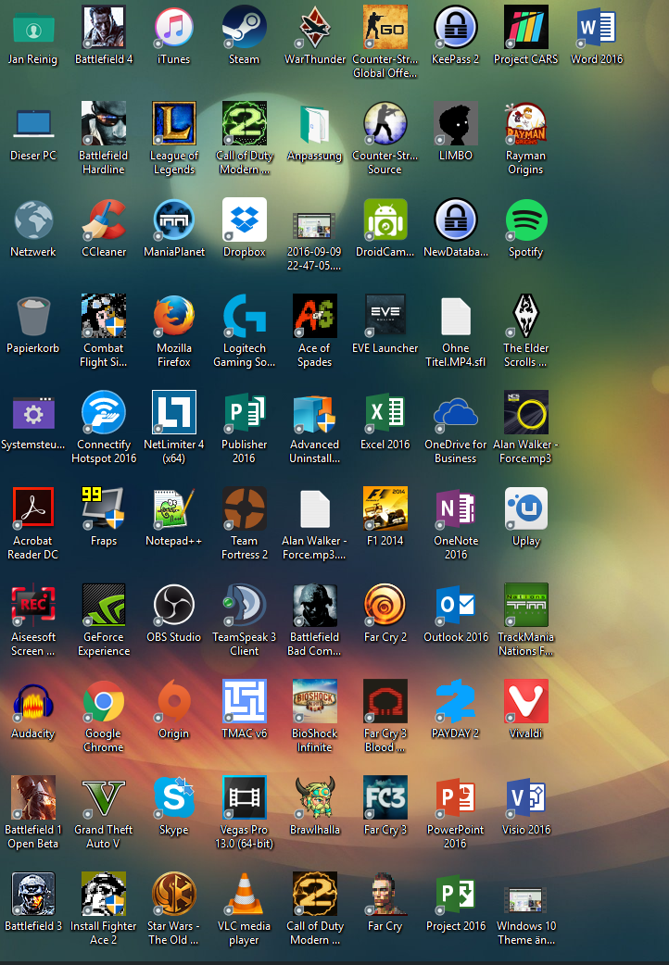Open CCleaner from desktop
This screenshot has width=669, height=965.
104,219
